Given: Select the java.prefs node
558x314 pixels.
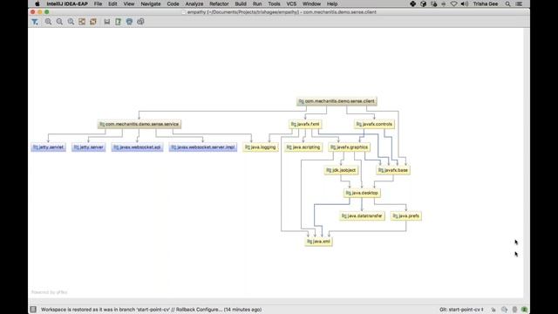Looking at the screenshot, I should 406,216.
